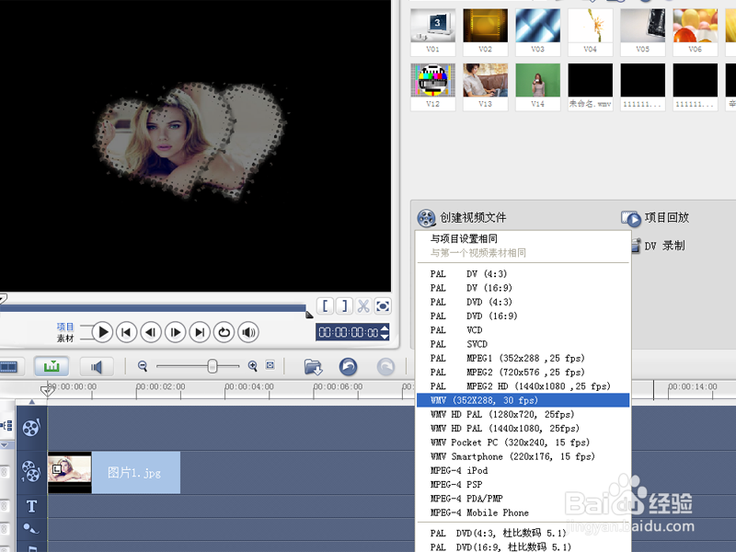This screenshot has height=552, width=736.
Task: Choose PAL MPEG1 (352x288, 25 fps)
Action: coord(523,358)
